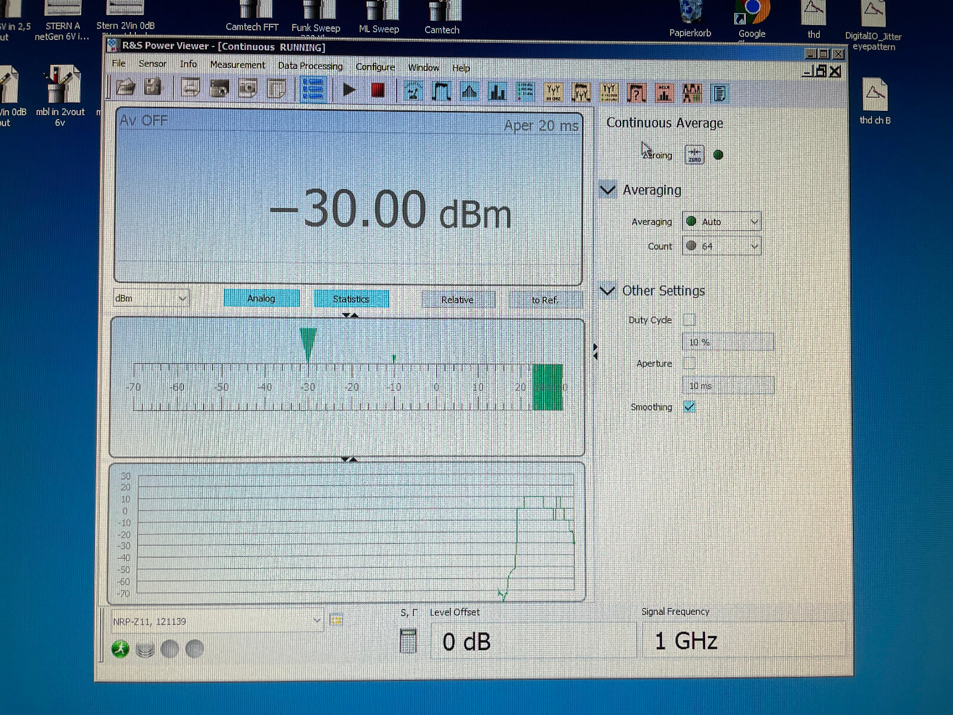The width and height of the screenshot is (953, 715).
Task: Collapse the Other Settings section chevron
Action: coord(608,291)
